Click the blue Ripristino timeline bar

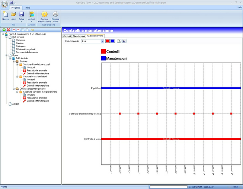[171, 88]
